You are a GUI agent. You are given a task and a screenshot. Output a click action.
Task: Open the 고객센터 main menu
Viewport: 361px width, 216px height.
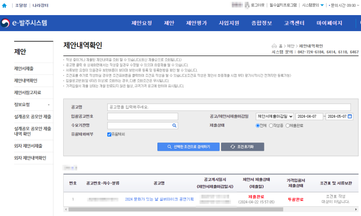(x=294, y=23)
